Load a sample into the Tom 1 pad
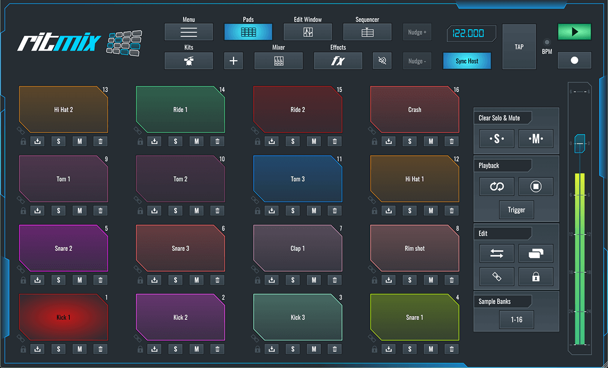The width and height of the screenshot is (608, 368). pos(37,211)
